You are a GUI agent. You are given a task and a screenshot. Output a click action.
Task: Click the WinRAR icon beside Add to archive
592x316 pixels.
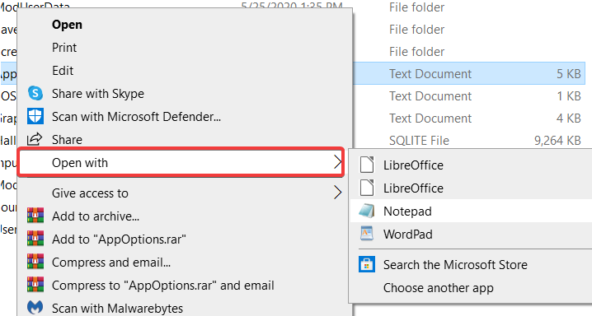[x=35, y=216]
